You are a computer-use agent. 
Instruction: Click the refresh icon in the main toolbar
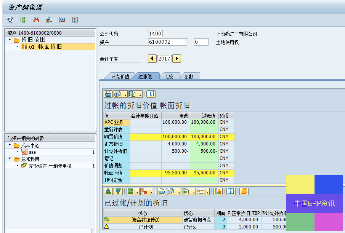click(10, 19)
